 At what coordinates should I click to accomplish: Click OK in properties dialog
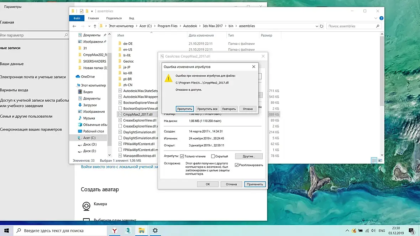[x=208, y=184]
